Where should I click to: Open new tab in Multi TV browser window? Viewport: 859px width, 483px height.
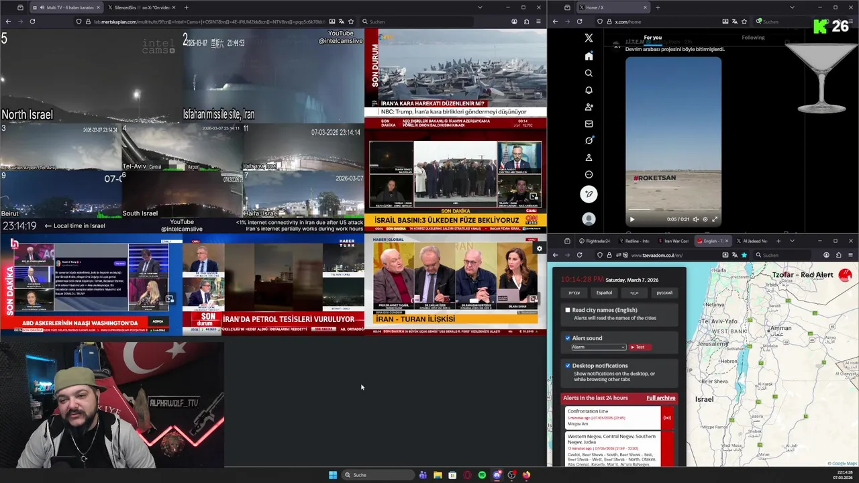[186, 7]
